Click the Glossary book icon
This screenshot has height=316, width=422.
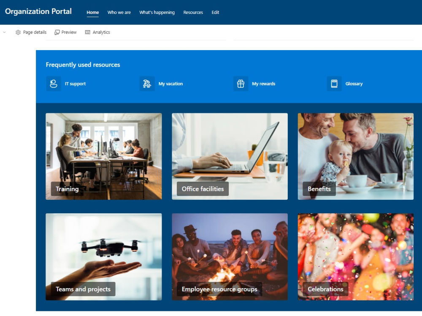[x=334, y=83]
